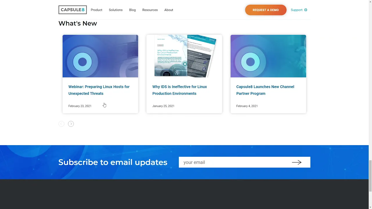Click the January 25, 2021 date
This screenshot has height=209, width=372.
(x=163, y=106)
